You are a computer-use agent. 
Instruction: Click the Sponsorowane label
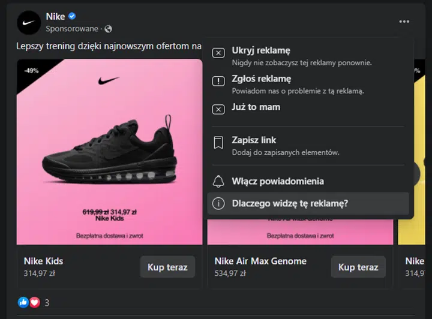(72, 29)
